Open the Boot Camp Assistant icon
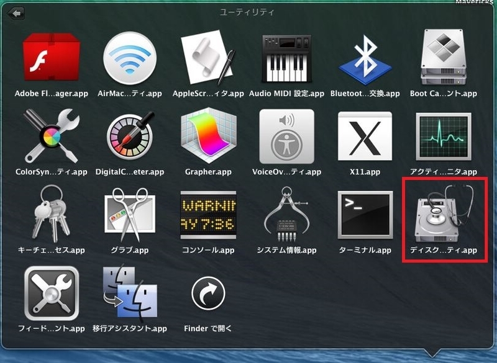The height and width of the screenshot is (363, 497). 444,57
